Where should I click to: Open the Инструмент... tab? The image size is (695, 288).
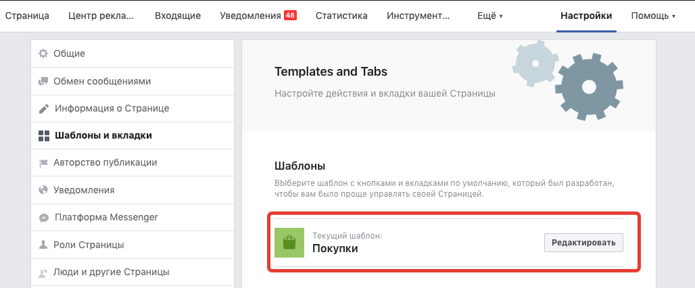click(418, 16)
